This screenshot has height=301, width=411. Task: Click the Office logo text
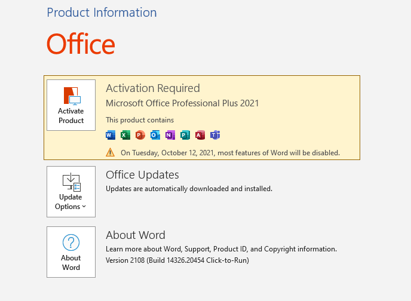81,44
